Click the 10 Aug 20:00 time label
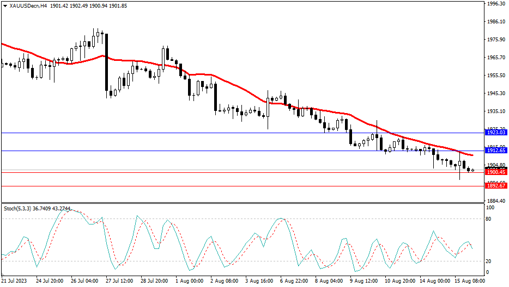509x287 pixels. click(400, 282)
